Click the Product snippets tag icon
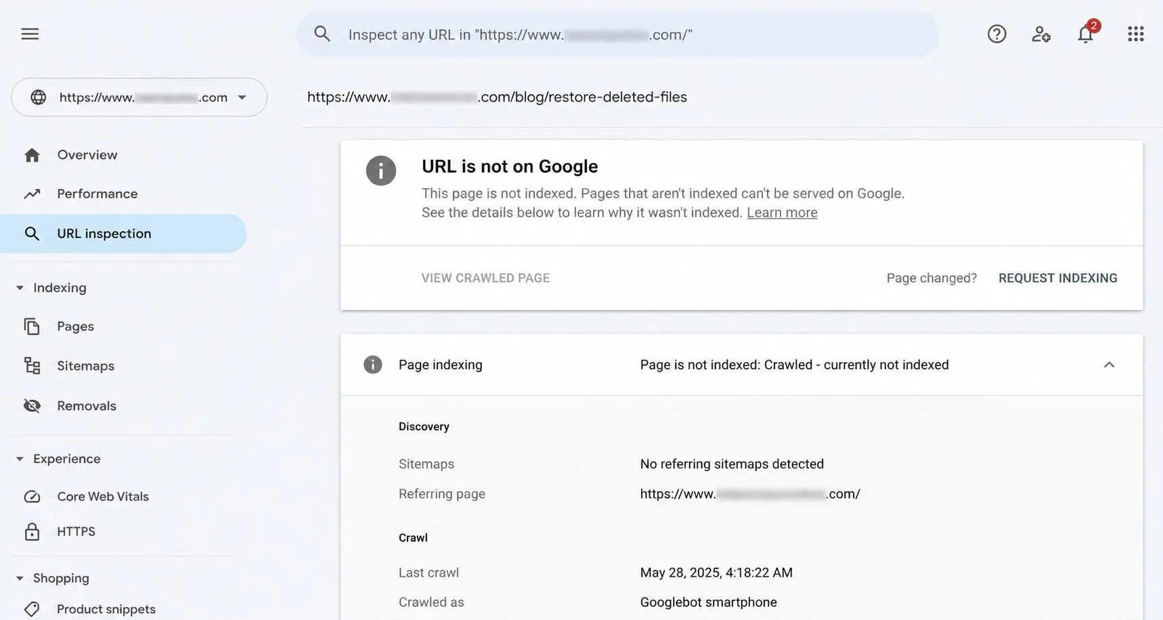Viewport: 1163px width, 620px height. click(x=32, y=609)
